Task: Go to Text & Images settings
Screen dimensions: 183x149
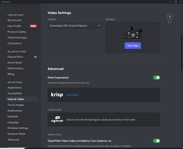Action: point(16,105)
